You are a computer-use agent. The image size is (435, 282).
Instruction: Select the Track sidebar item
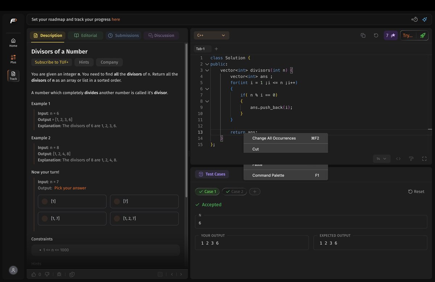click(13, 76)
